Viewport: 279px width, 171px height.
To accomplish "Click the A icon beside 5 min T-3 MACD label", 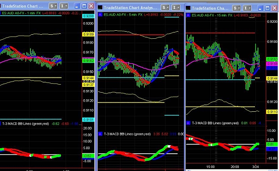I will (100, 134).
